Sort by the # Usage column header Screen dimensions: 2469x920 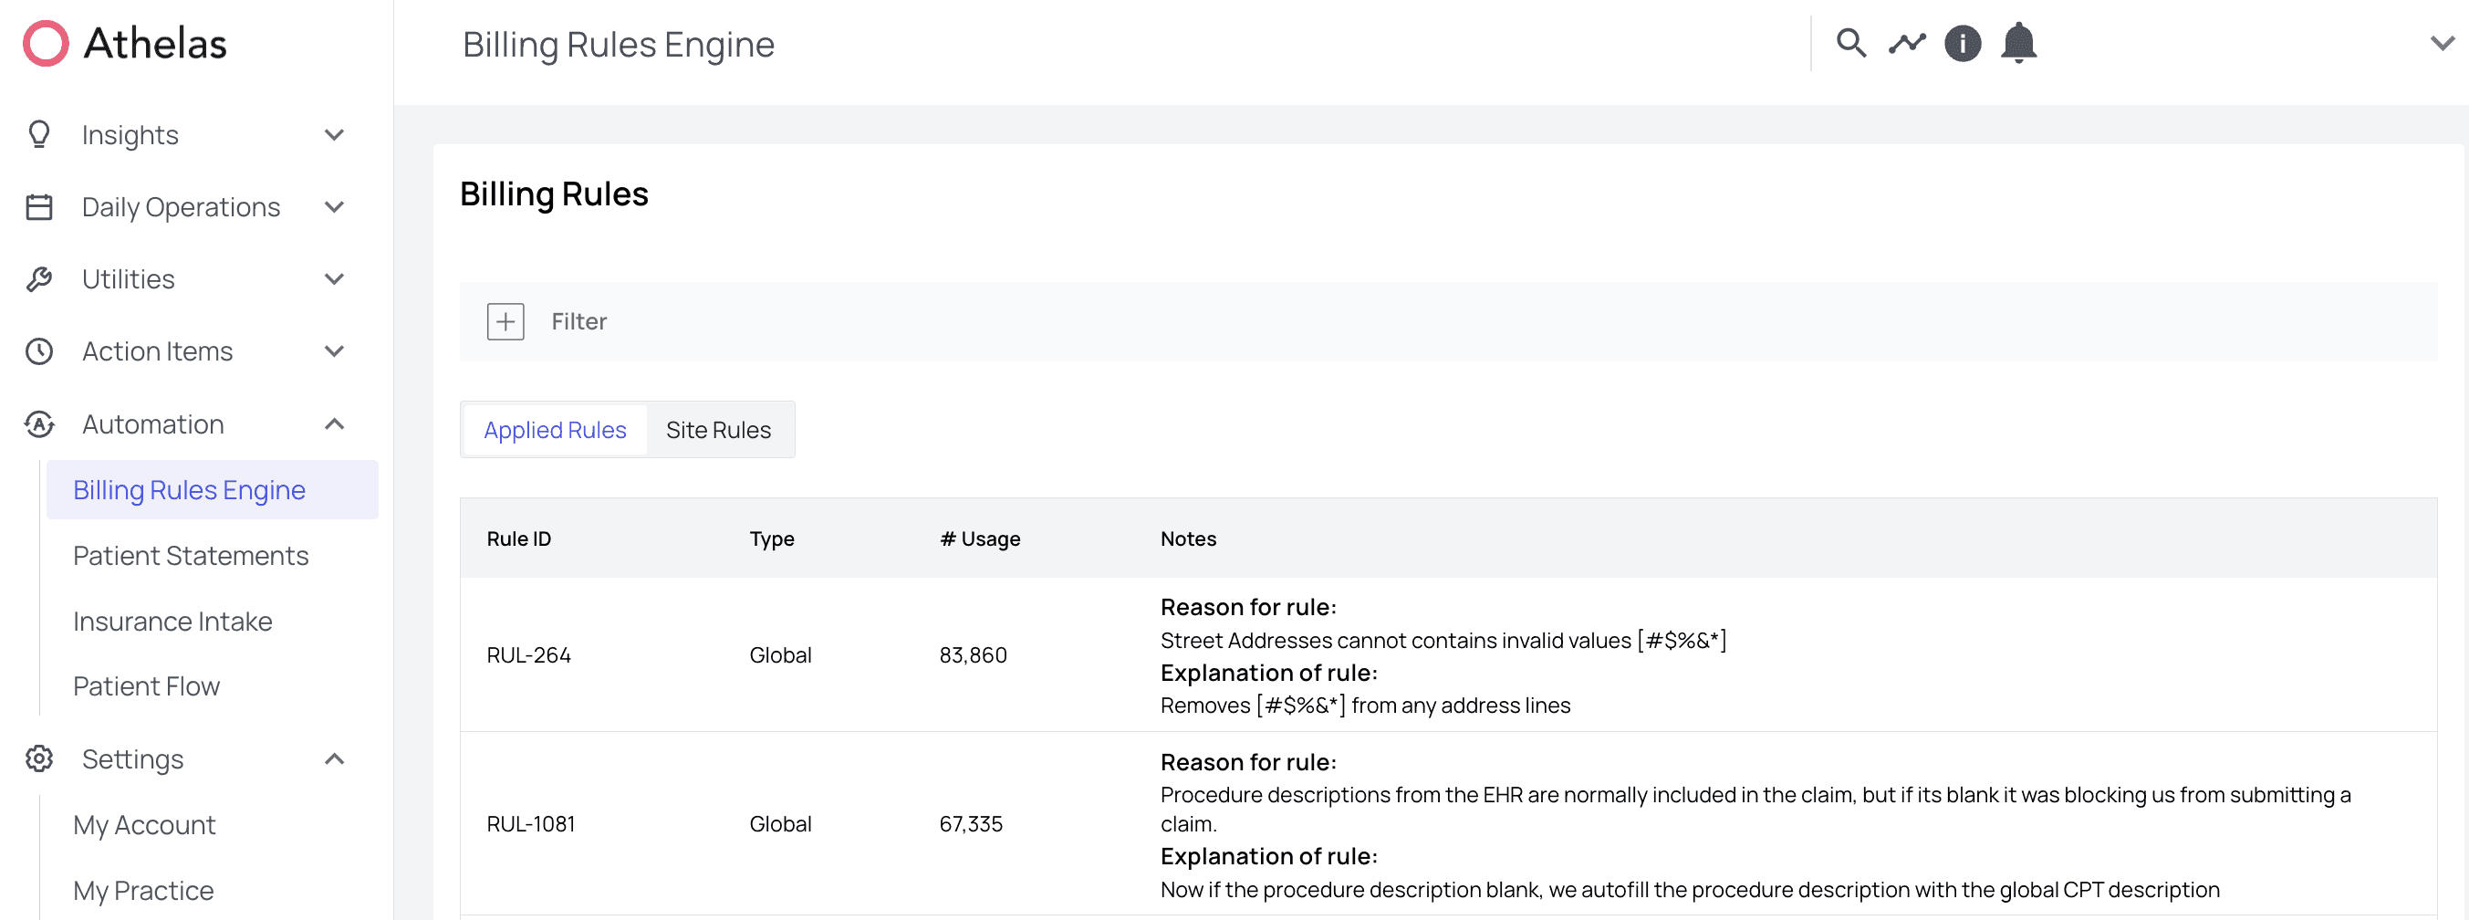point(980,539)
